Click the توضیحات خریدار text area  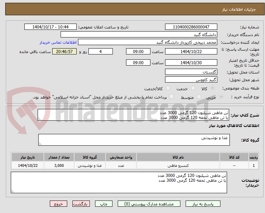[x=119, y=182]
